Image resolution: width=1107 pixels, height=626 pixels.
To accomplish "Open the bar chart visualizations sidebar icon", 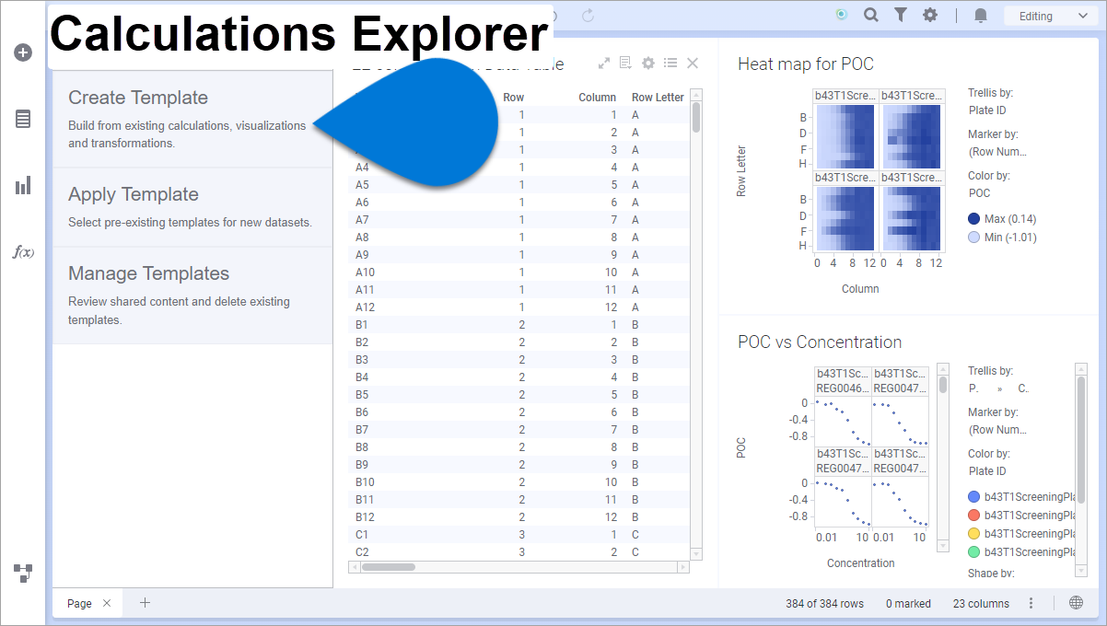I will click(x=23, y=186).
